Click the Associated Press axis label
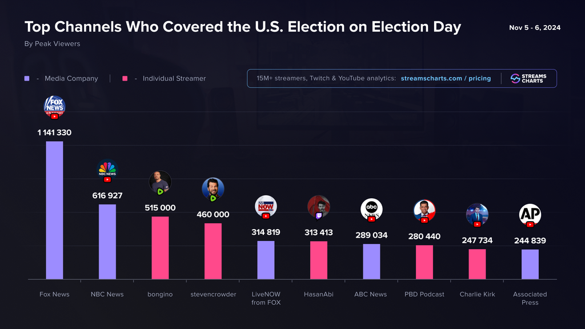 point(530,298)
